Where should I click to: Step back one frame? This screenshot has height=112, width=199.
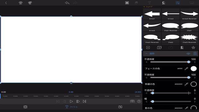click(x=64, y=101)
